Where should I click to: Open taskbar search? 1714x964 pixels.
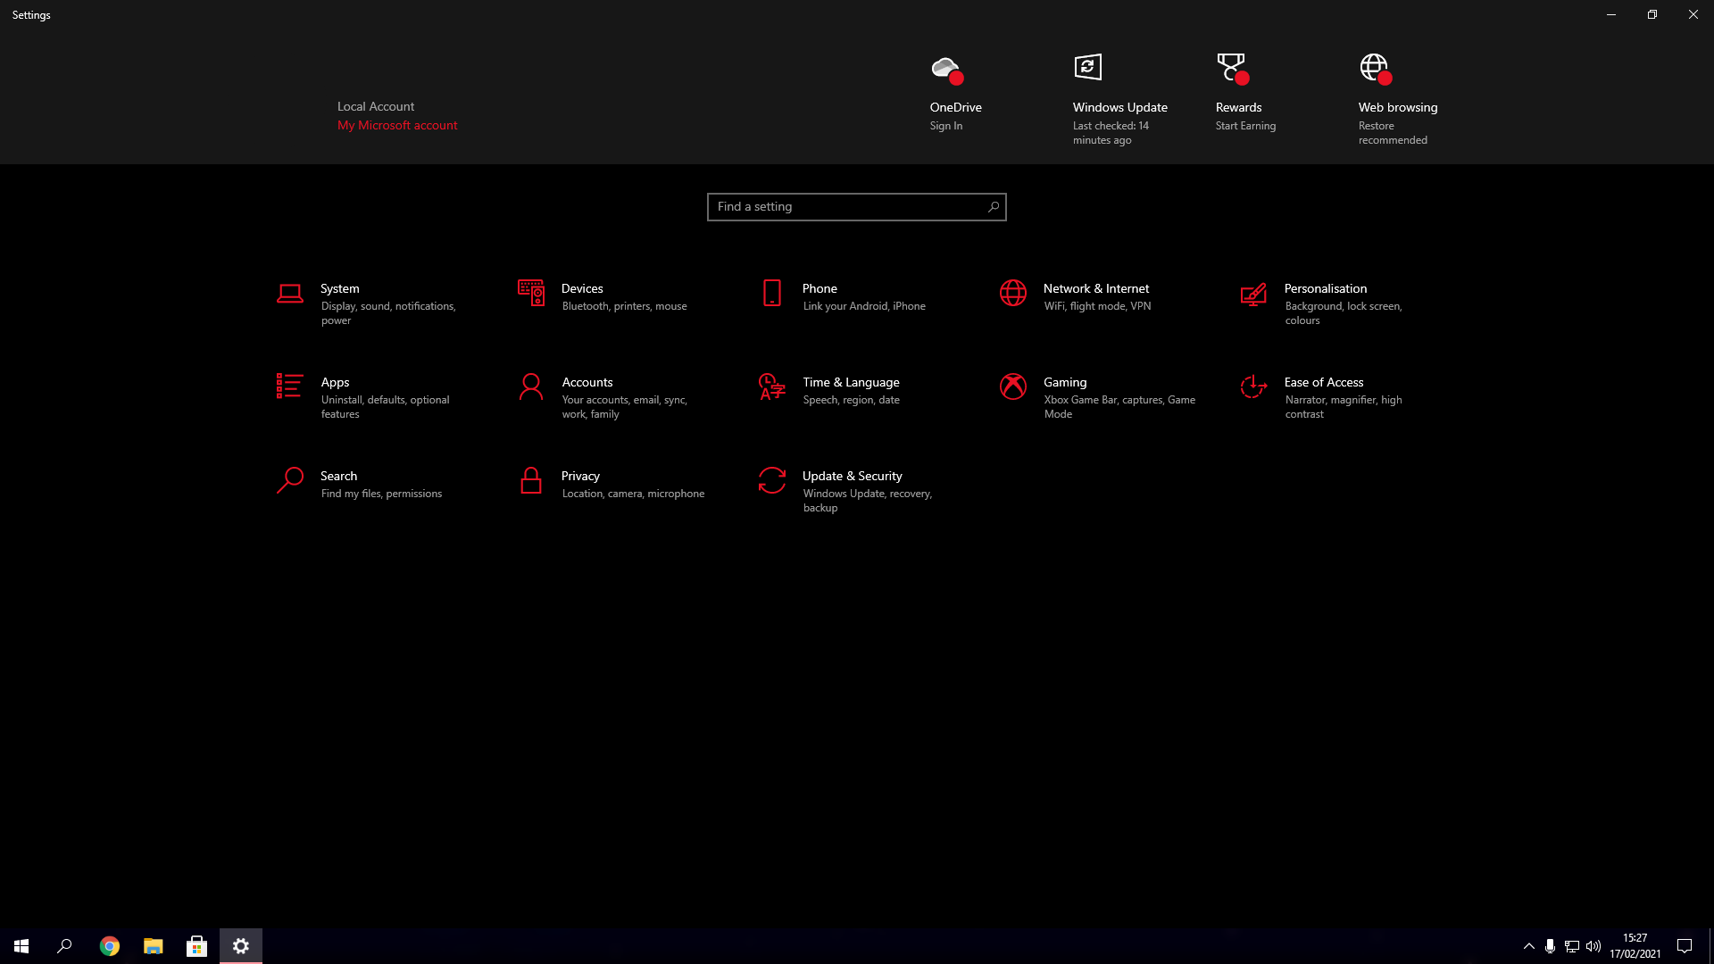pos(64,946)
